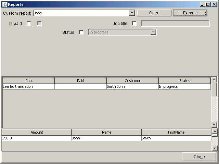
Task: Enable the Status filter checkbox
Action: point(81,32)
